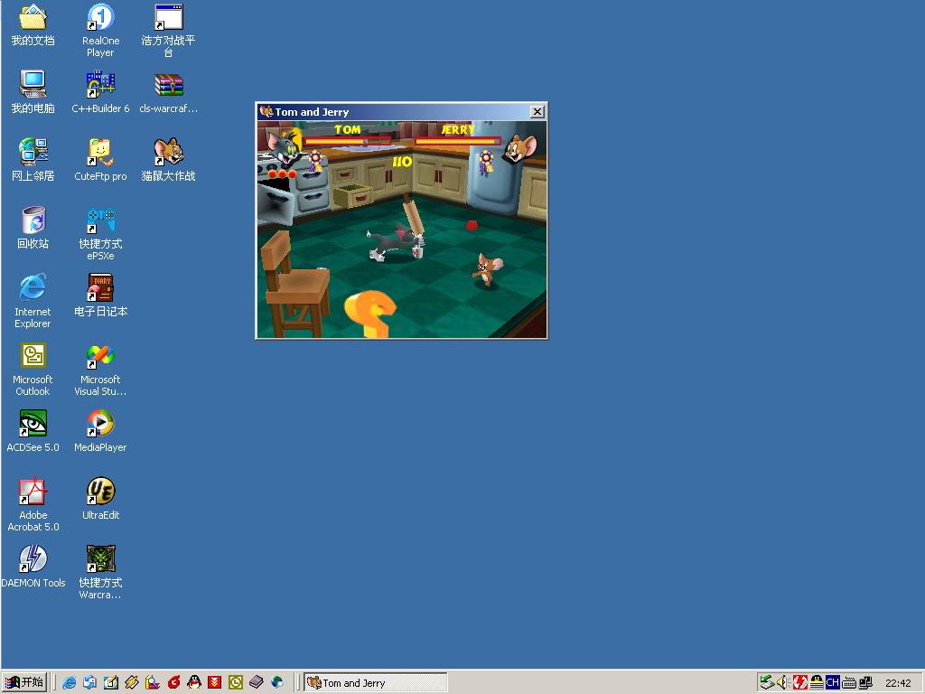Select the DAEMON Tools desktop shortcut

click(33, 567)
